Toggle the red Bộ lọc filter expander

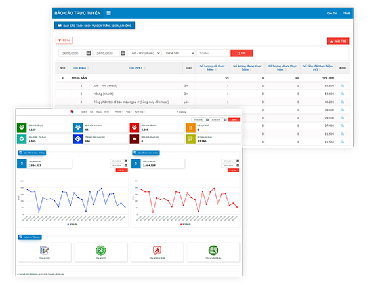(x=64, y=41)
